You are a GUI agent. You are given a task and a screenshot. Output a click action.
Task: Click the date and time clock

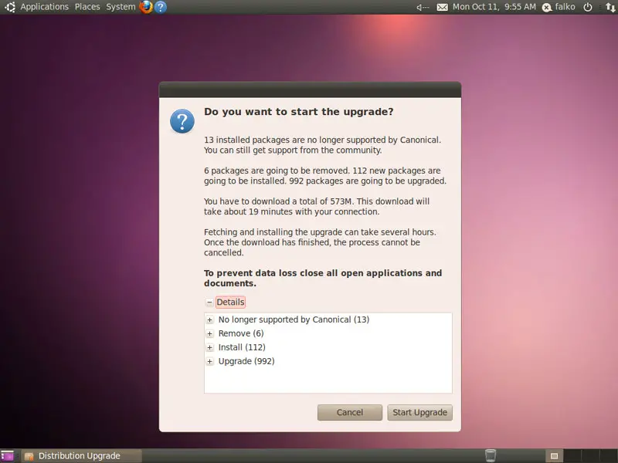click(494, 7)
